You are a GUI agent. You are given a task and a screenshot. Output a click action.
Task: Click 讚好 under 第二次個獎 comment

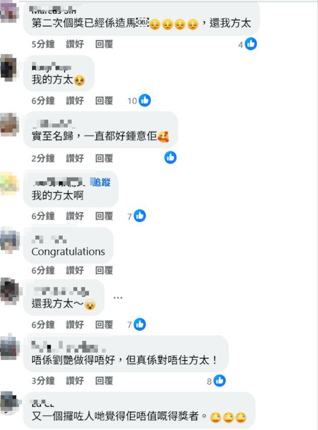(x=75, y=44)
